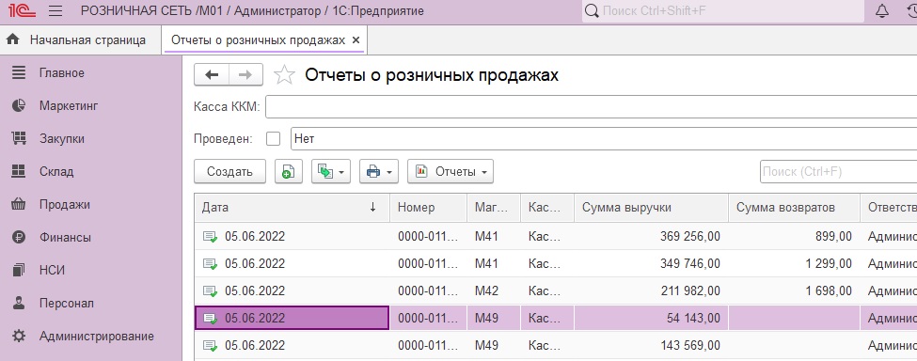
Task: Click the highlighted revenue cell 54 143,00
Action: 651,319
